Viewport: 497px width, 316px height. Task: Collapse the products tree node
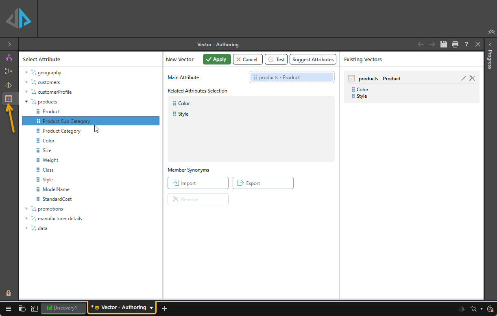pyautogui.click(x=27, y=102)
